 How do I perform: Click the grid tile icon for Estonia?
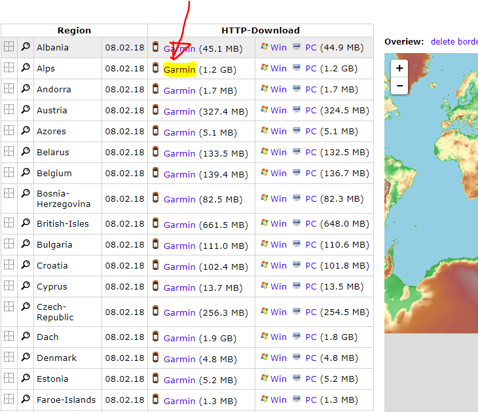pos(9,378)
